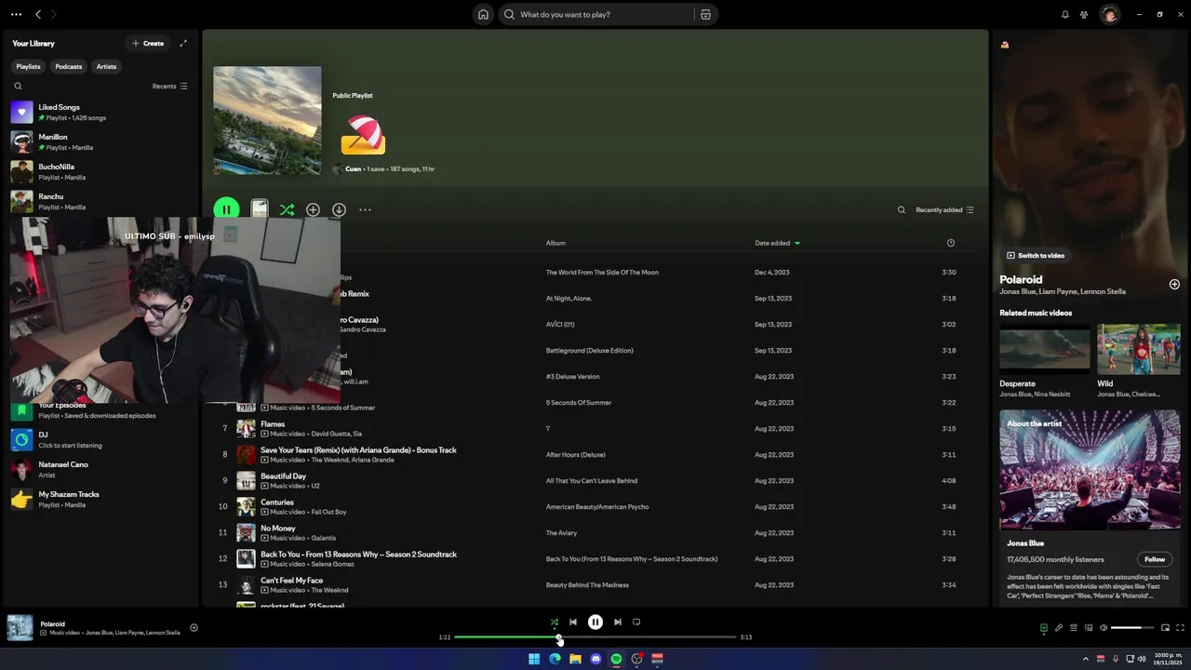Mute audio with the speaker icon
This screenshot has height=670, width=1191.
(x=1104, y=628)
